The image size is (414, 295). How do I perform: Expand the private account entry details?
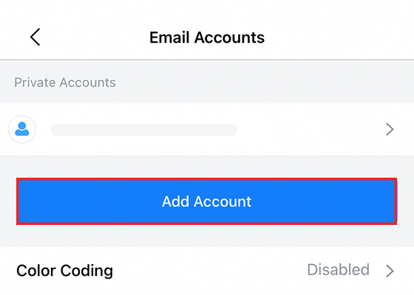coord(207,129)
